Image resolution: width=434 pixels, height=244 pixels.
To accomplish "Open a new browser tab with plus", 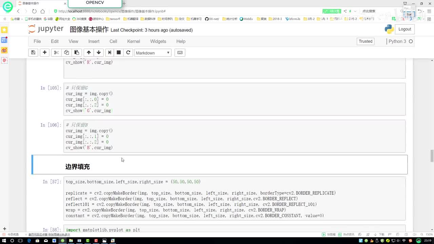I will click(x=124, y=3).
